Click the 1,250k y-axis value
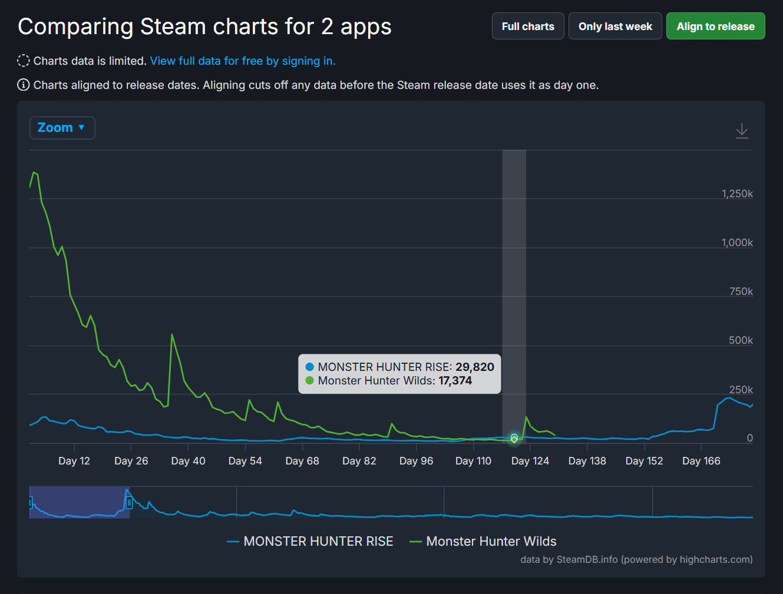 tap(737, 194)
